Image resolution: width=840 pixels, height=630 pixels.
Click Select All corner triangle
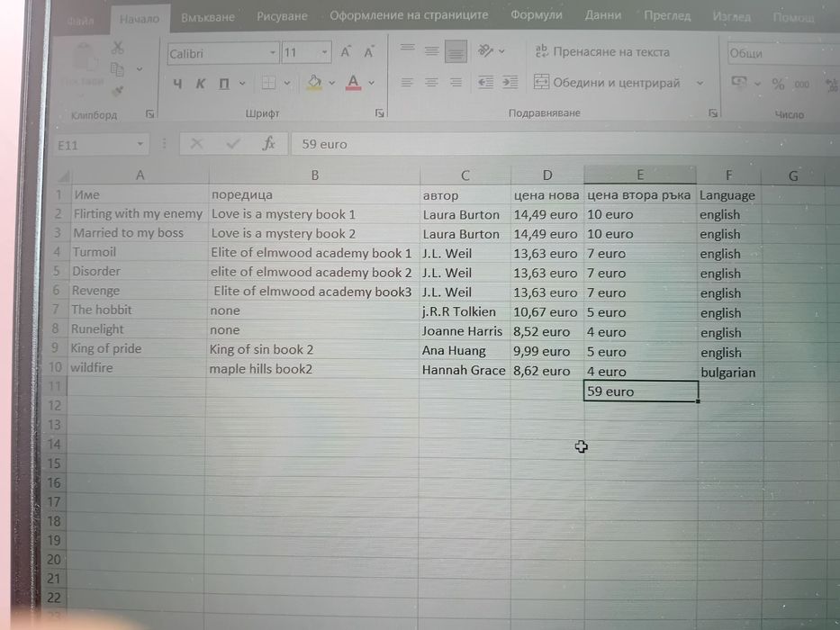pyautogui.click(x=63, y=176)
